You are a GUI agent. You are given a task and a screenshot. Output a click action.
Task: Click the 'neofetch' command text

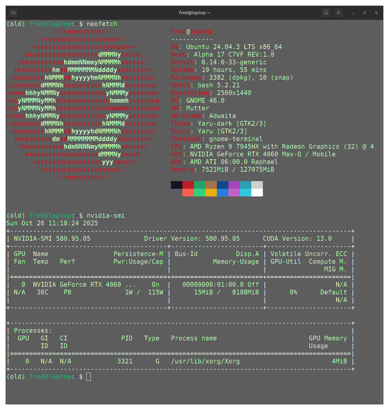coord(102,24)
